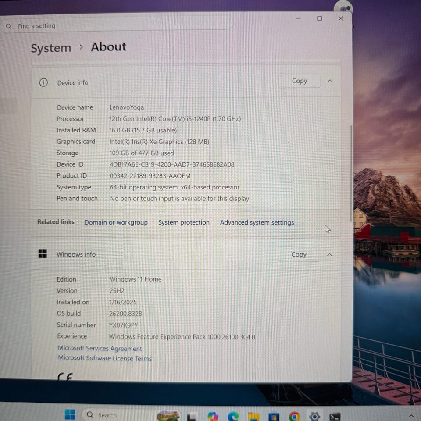The width and height of the screenshot is (421, 421).
Task: Select Windows Feature Experience Pack value
Action: click(x=182, y=337)
